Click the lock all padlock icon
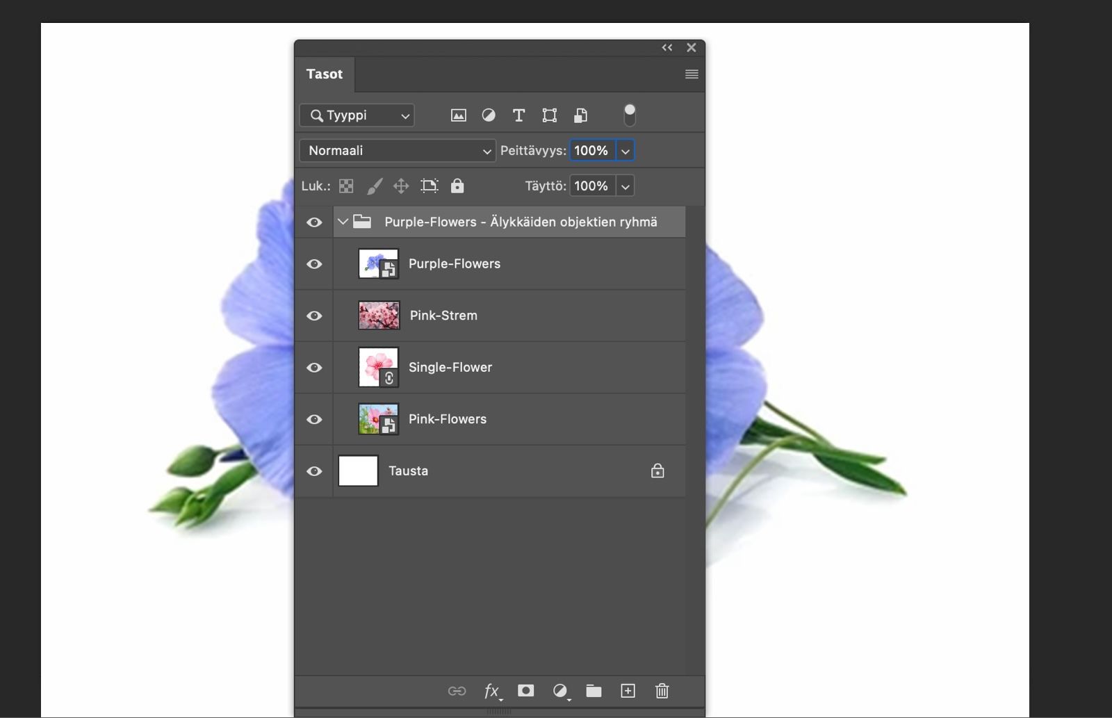This screenshot has height=718, width=1112. (x=457, y=186)
